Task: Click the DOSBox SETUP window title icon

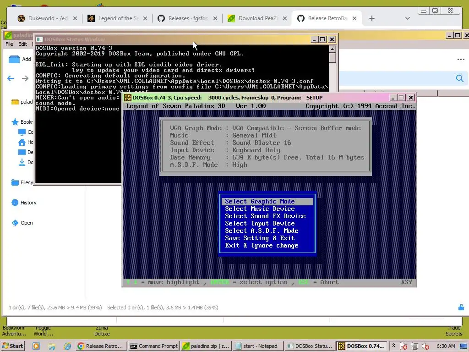Action: pyautogui.click(x=128, y=98)
